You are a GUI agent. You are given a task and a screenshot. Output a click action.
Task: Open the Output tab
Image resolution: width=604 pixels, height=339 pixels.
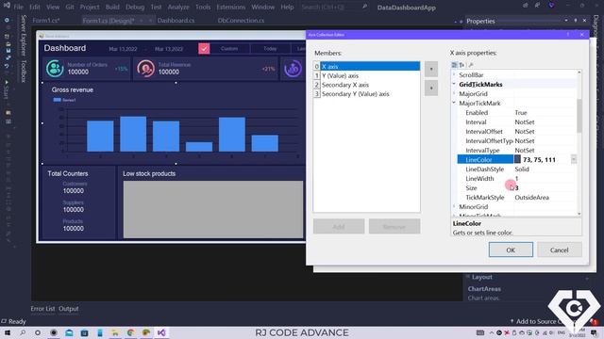69,309
